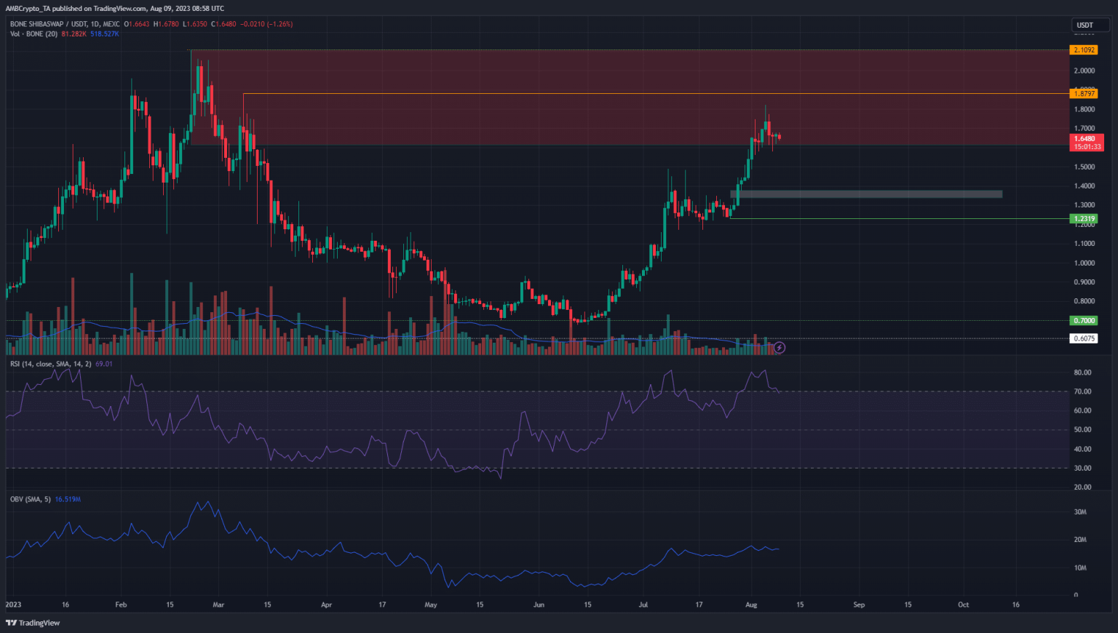Click the Aug label on the time axis

pos(751,605)
